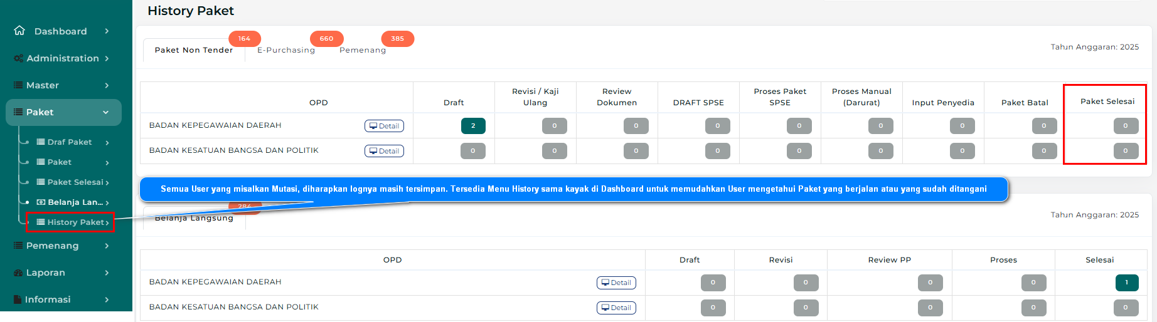Select the Paket Non Tender tab

pos(193,50)
